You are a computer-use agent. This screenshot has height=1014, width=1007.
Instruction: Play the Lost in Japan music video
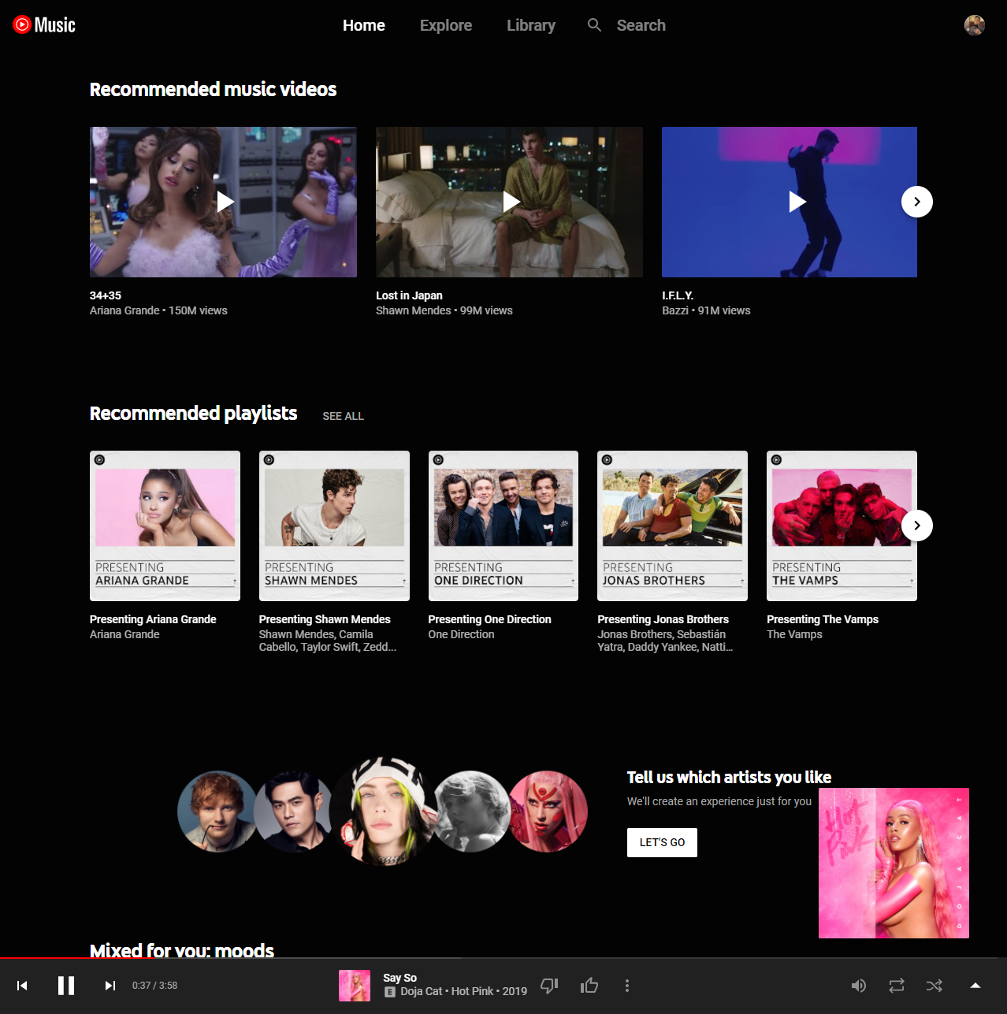[x=511, y=202]
